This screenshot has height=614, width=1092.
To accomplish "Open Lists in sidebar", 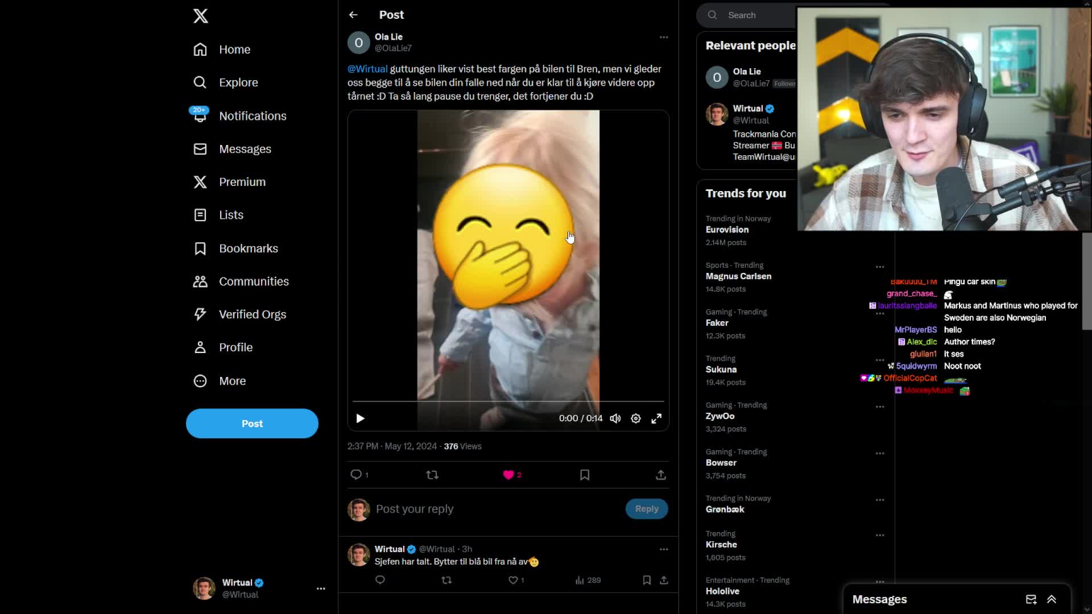I will point(218,215).
